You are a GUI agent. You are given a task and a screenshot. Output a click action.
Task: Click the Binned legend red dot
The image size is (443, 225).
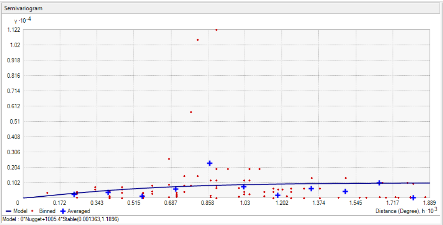tap(33, 211)
